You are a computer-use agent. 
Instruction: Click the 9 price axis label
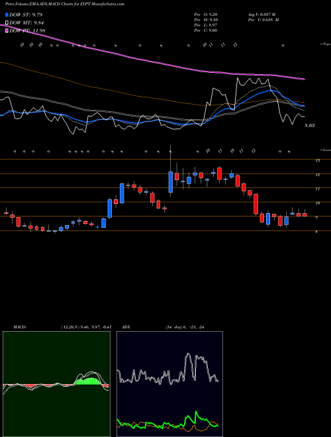[x=316, y=217]
